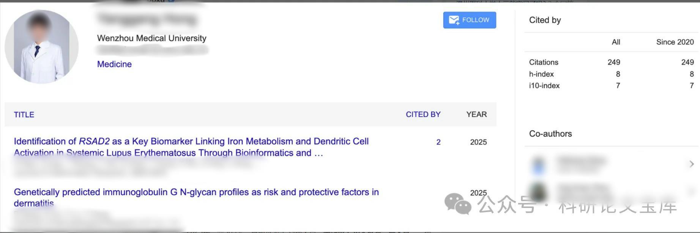Sort publications by the YEAR column header
Screen dimensions: 700x233
(476, 114)
